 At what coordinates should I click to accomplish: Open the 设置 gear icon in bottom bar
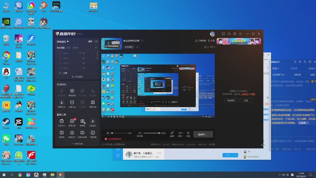(188, 133)
